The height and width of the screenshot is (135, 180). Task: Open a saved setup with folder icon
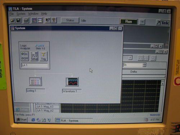click(13, 20)
